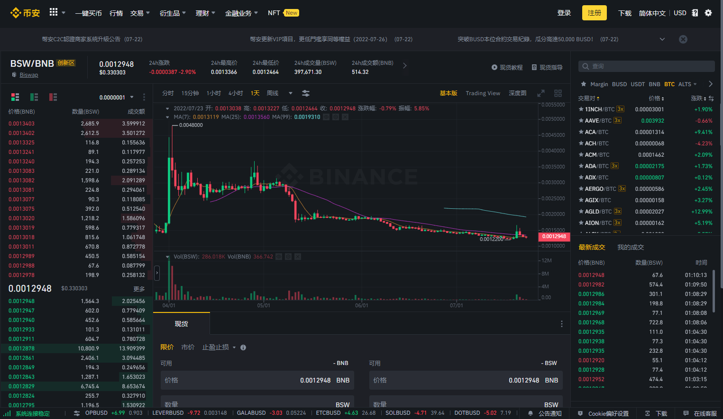Select the 4小时 chart interval
This screenshot has width=723, height=419.
(236, 93)
